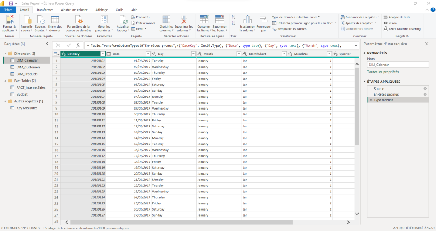Open DateKey column filter dropdown
The width and height of the screenshot is (436, 231).
(103, 54)
